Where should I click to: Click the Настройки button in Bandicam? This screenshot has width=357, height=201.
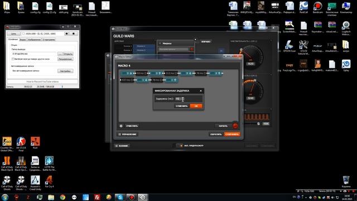click(65, 71)
